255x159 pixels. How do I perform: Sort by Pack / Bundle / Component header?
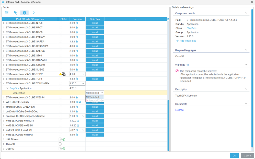(x=30, y=19)
